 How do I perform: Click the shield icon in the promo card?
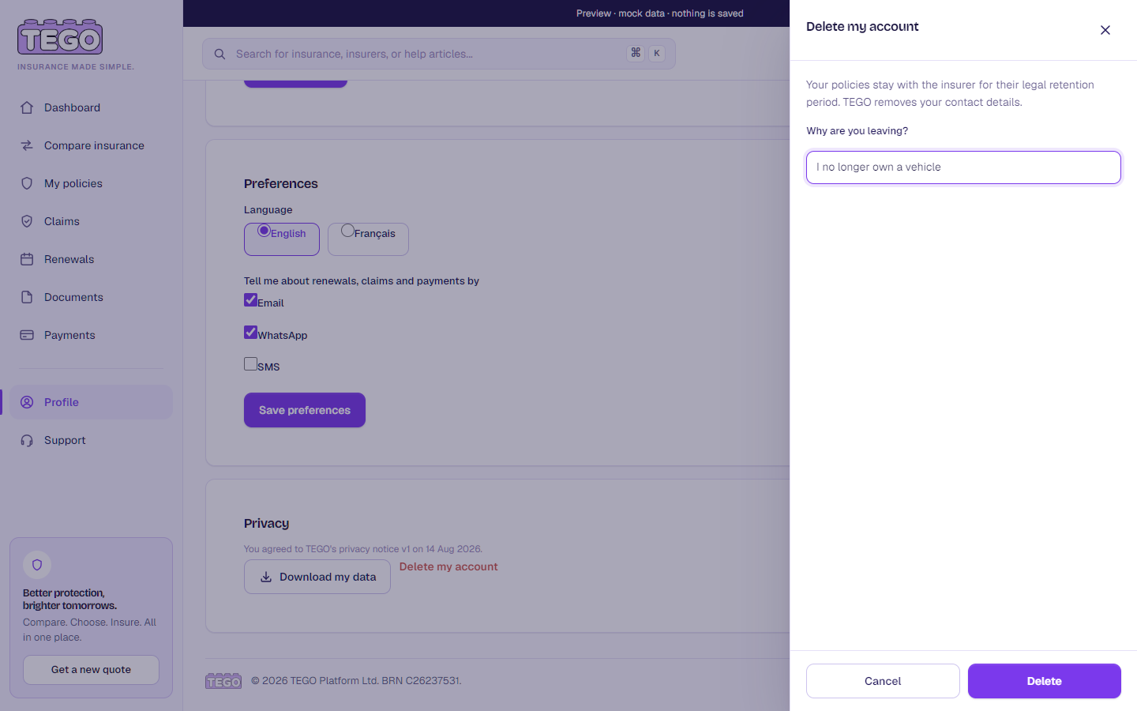click(37, 565)
